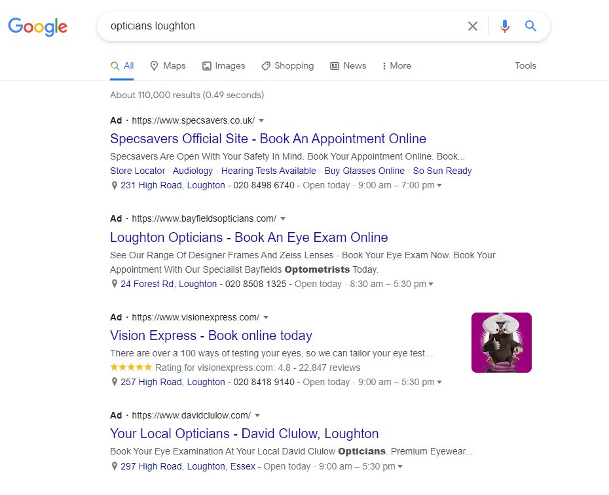Image resolution: width=609 pixels, height=495 pixels.
Task: Expand the specsavers.co.uk ad info arrow
Action: pyautogui.click(x=261, y=121)
